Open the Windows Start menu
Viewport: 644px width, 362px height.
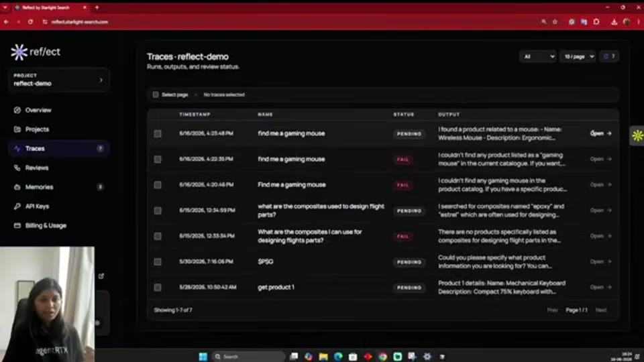coord(203,356)
